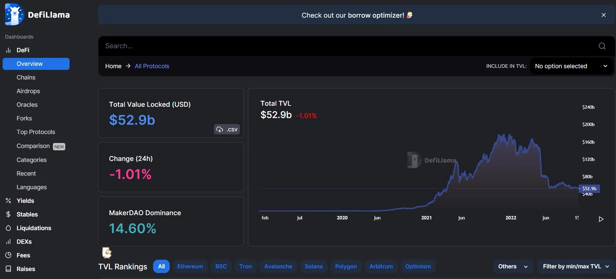Viewport: 616px width, 279px height.
Task: Click the TVL Rankings heading
Action: pos(123,267)
